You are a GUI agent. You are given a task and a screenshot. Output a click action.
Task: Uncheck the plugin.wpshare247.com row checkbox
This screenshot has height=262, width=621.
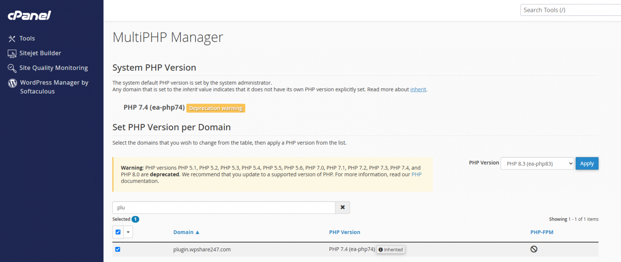tap(118, 249)
